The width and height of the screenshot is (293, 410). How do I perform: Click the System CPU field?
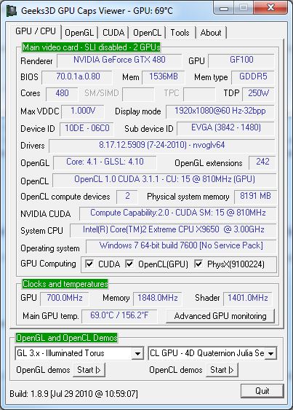pos(173,230)
